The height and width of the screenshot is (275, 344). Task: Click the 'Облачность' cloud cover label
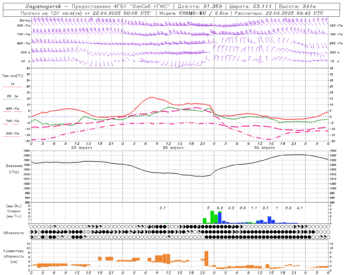pos(14,233)
